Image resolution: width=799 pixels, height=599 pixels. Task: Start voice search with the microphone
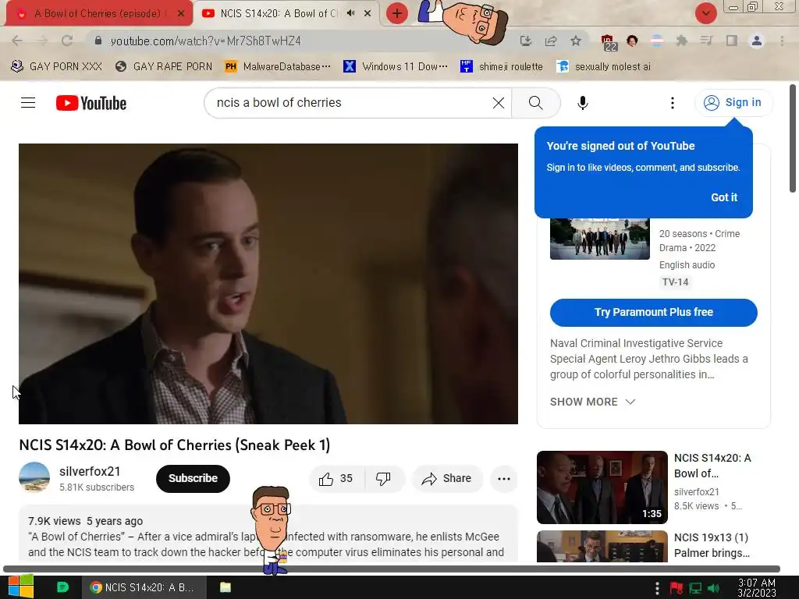click(x=582, y=103)
